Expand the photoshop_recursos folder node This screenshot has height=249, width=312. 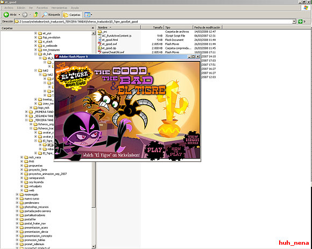tap(17, 207)
